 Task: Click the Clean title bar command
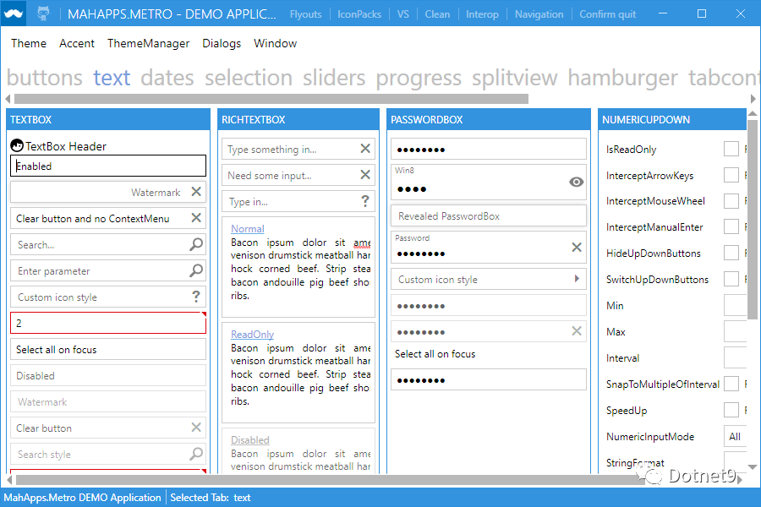pyautogui.click(x=437, y=14)
